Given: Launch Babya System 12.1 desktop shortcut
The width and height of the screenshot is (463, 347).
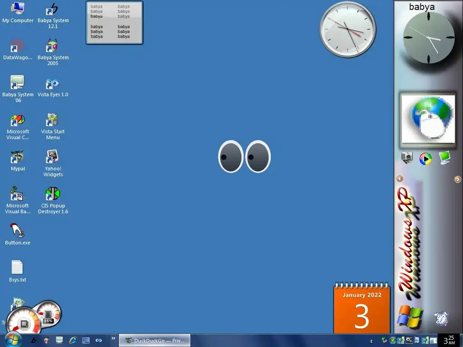Looking at the screenshot, I should click(53, 15).
